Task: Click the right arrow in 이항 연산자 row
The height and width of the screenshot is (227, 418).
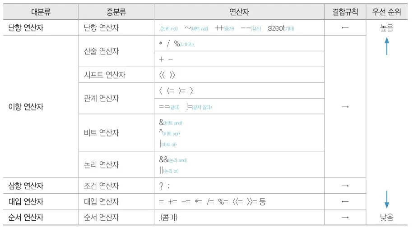Action: [x=345, y=107]
